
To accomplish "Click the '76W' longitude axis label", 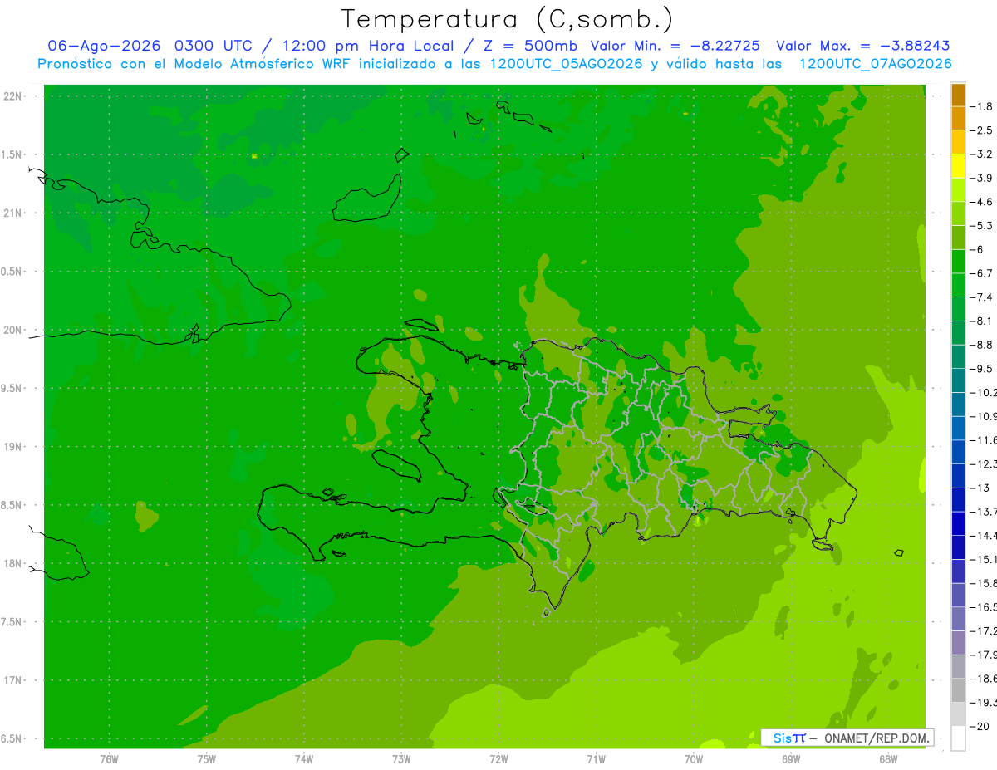I will click(x=109, y=759).
